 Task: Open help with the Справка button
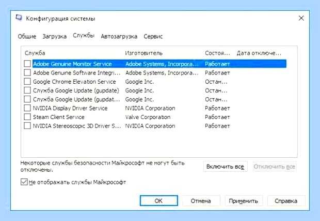(286, 201)
